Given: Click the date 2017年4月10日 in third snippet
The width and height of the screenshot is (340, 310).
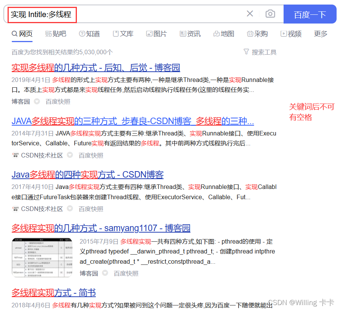Looking at the screenshot, I should click(x=33, y=187).
